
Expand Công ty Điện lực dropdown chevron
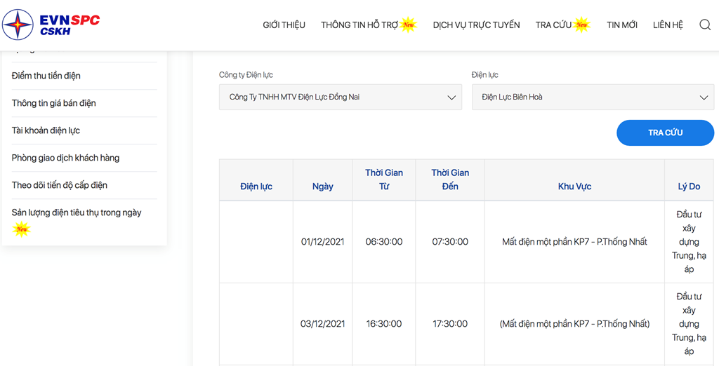[x=451, y=97]
